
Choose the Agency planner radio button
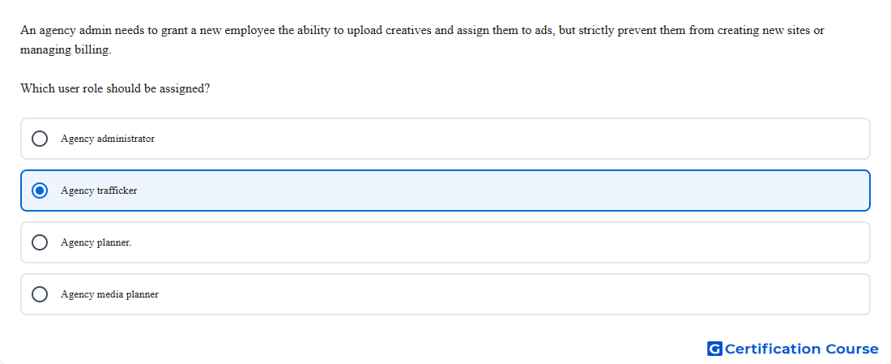[x=40, y=242]
